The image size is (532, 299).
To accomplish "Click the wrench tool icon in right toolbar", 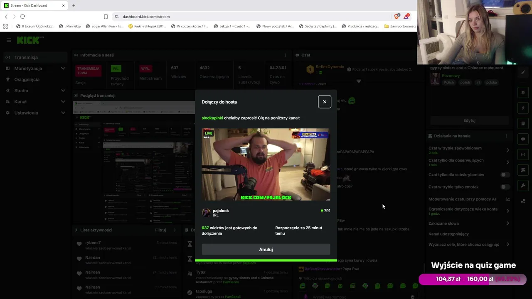I will [523, 185].
